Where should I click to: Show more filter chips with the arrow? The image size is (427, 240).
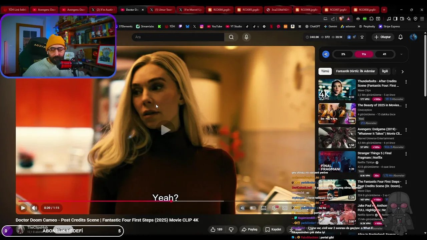(402, 71)
